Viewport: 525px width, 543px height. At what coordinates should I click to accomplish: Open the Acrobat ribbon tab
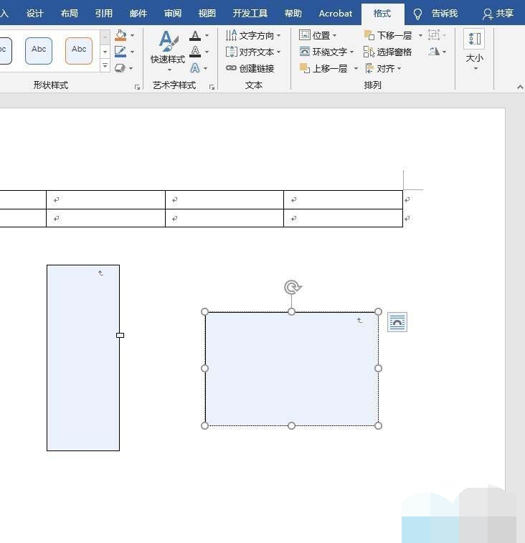pyautogui.click(x=336, y=13)
